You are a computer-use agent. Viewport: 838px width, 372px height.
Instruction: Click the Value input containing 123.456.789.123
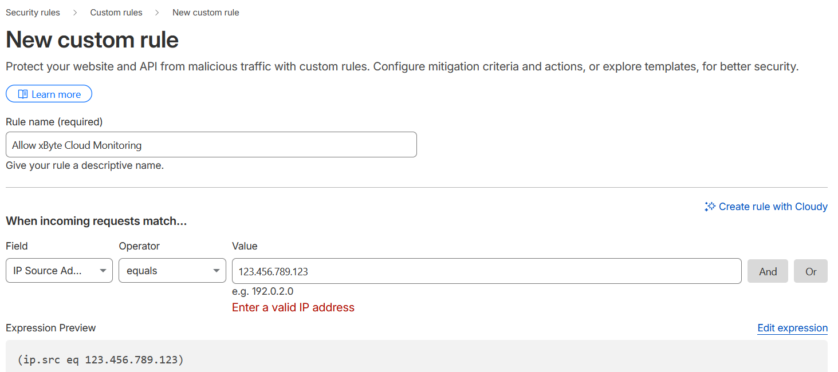(x=486, y=271)
